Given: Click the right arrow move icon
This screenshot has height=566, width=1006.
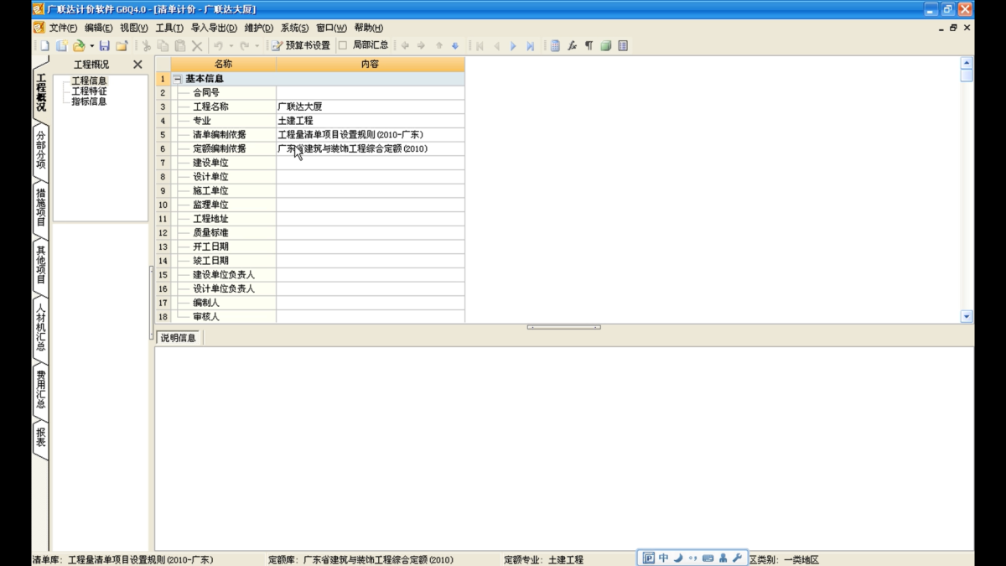Looking at the screenshot, I should point(422,46).
